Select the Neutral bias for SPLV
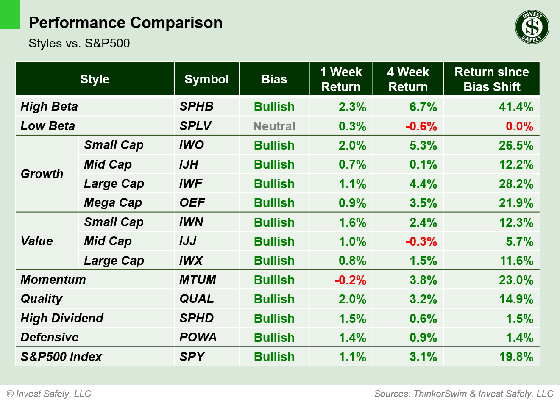 point(274,126)
